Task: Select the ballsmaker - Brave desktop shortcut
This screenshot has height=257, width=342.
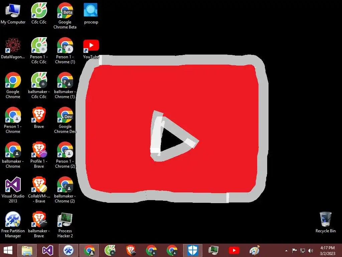Action: tap(39, 225)
